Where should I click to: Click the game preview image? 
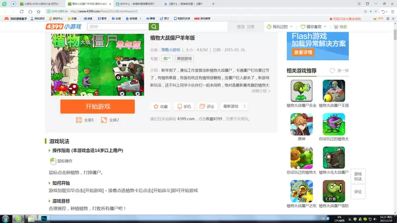coord(97,65)
